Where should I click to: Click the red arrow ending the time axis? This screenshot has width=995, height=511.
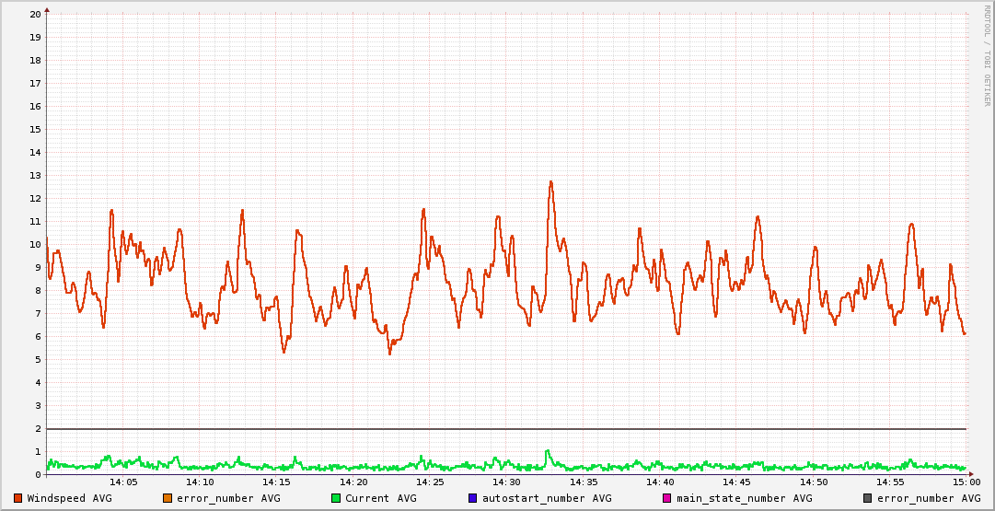coord(970,474)
